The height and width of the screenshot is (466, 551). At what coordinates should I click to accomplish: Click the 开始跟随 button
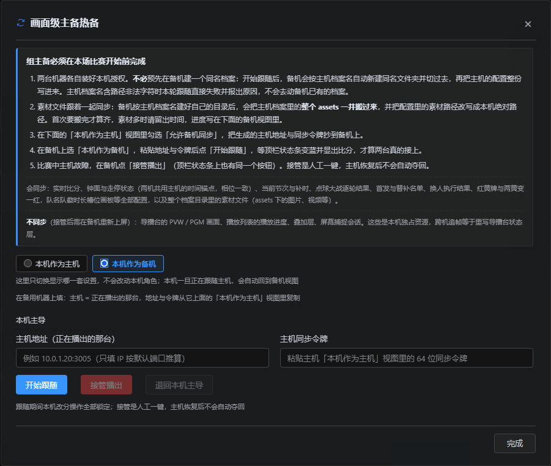pyautogui.click(x=42, y=385)
